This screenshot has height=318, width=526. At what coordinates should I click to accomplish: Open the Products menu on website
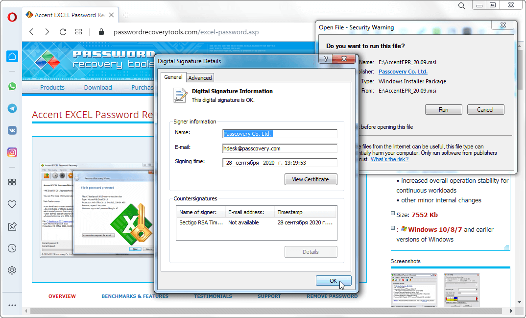[x=52, y=87]
